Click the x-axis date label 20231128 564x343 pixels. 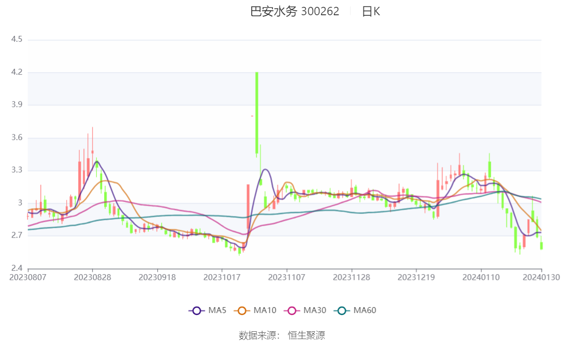coord(351,277)
